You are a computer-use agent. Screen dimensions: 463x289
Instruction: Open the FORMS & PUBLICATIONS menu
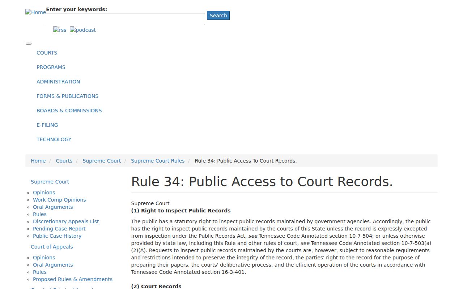coord(67,96)
